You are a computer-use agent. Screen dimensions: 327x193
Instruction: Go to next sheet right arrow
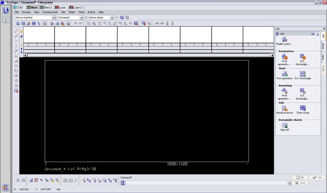(x=117, y=18)
